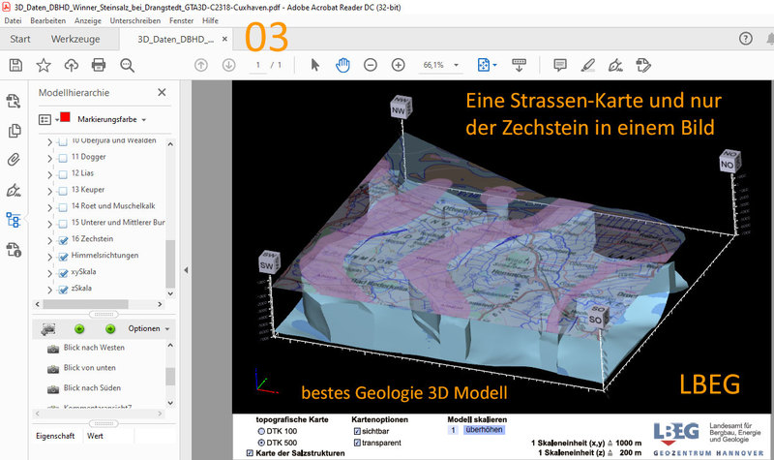This screenshot has width=774, height=460.
Task: Expand the 14 Roet und Muschelkalk node
Action: [x=50, y=206]
